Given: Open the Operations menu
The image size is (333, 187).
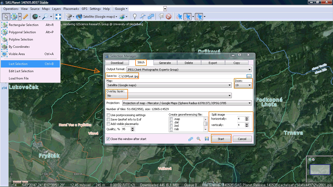Looking at the screenshot, I should click(11, 9).
